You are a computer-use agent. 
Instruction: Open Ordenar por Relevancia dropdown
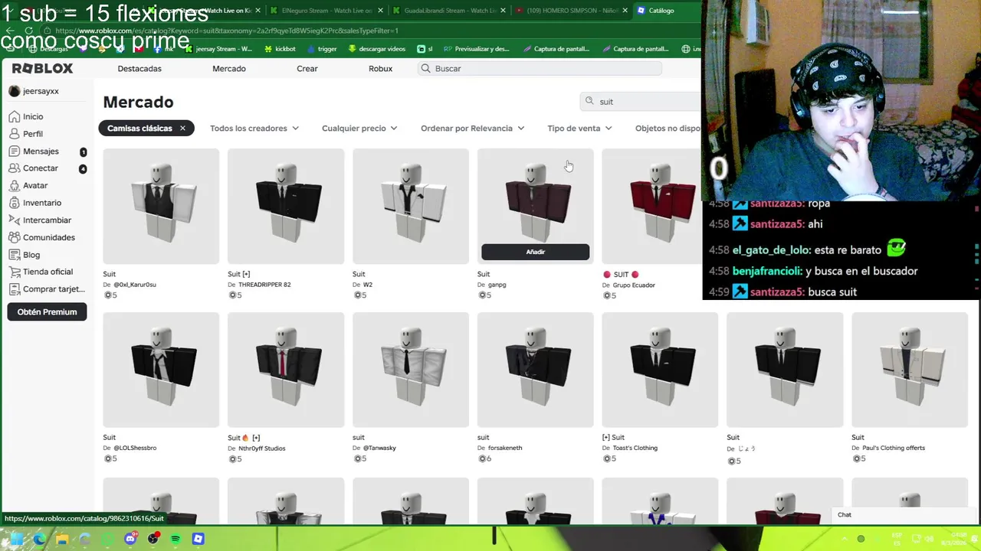coord(472,128)
